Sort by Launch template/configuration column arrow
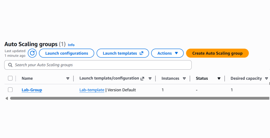 [150, 78]
